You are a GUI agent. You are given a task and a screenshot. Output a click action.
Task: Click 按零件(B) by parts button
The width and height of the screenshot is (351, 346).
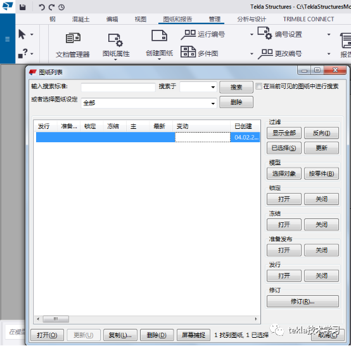(x=321, y=173)
